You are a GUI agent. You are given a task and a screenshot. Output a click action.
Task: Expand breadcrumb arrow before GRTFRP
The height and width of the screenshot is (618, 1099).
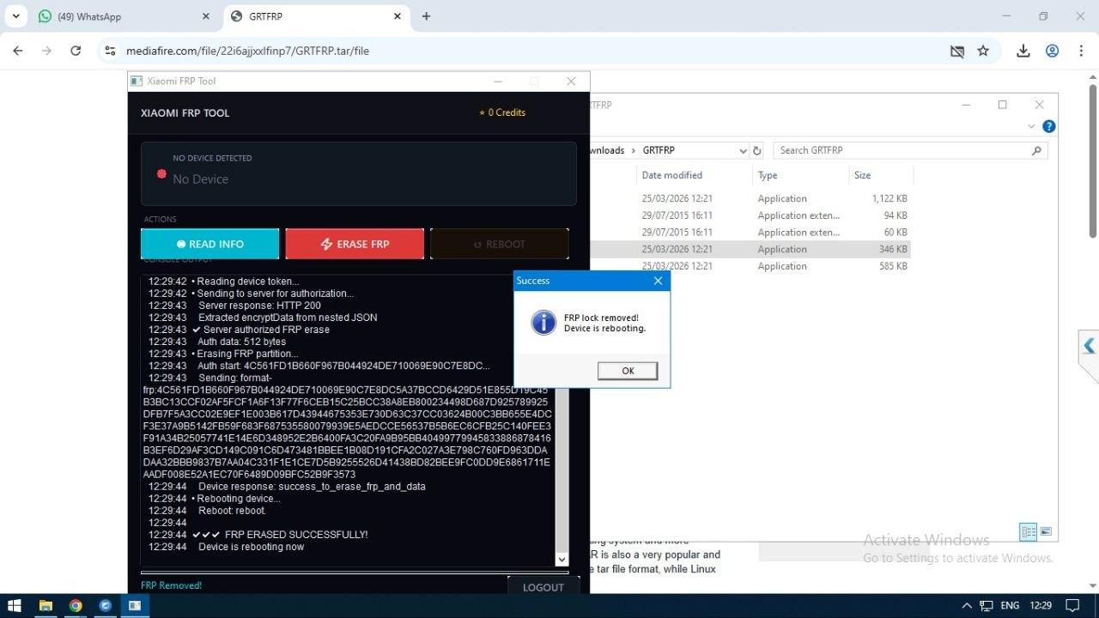point(634,150)
